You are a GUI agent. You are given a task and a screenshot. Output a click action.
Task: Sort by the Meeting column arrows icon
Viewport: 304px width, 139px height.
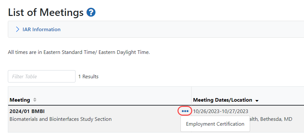35,100
